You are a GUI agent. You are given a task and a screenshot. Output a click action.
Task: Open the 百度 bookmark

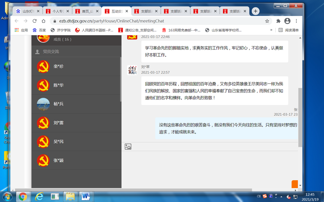pos(39,30)
